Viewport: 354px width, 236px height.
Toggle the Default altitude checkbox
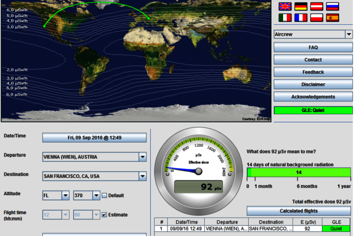click(104, 195)
